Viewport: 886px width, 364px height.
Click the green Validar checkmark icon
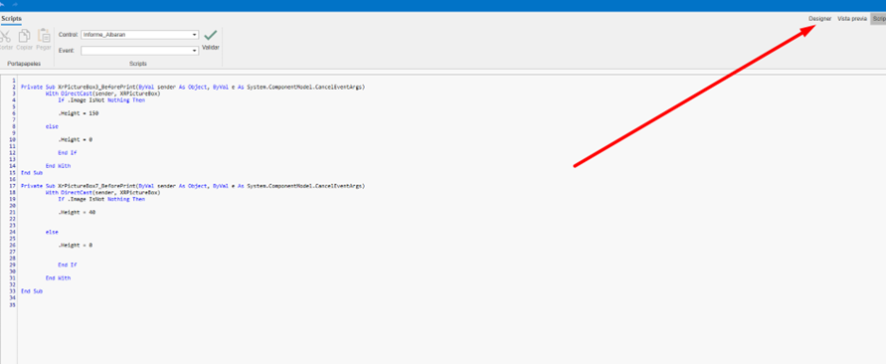tap(211, 35)
